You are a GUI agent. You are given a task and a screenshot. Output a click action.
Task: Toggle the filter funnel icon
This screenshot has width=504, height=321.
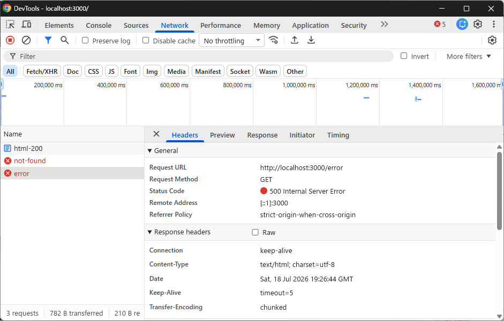48,40
